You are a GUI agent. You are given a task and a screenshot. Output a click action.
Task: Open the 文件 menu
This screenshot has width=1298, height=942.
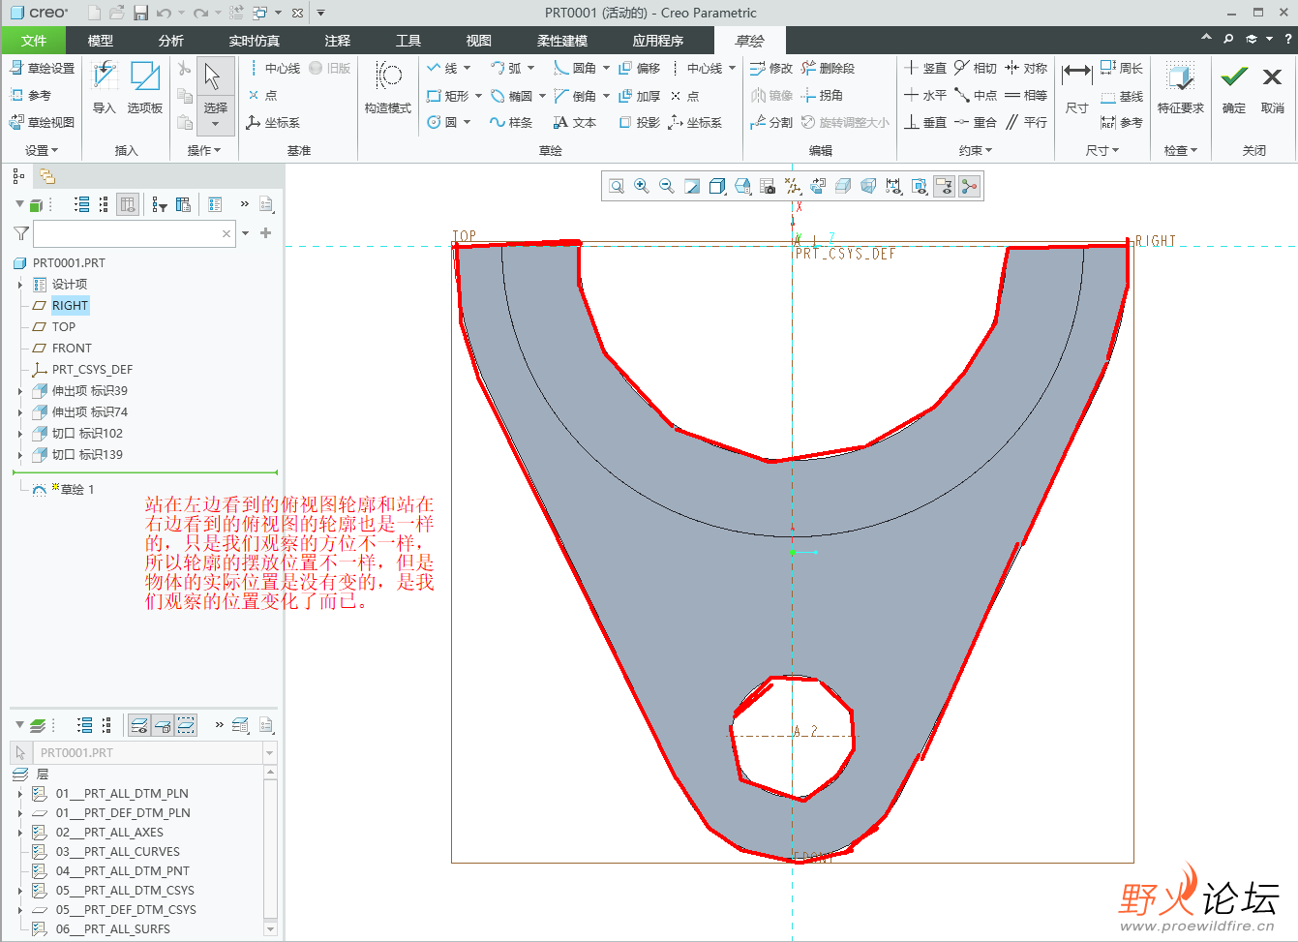pyautogui.click(x=34, y=41)
